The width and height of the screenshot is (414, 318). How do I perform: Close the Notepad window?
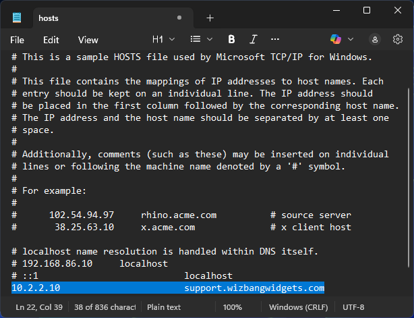398,10
